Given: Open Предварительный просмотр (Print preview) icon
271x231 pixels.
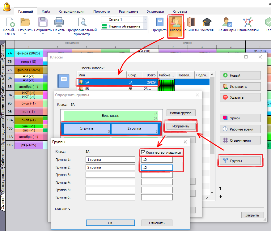Looking at the screenshot, I should point(82,23).
